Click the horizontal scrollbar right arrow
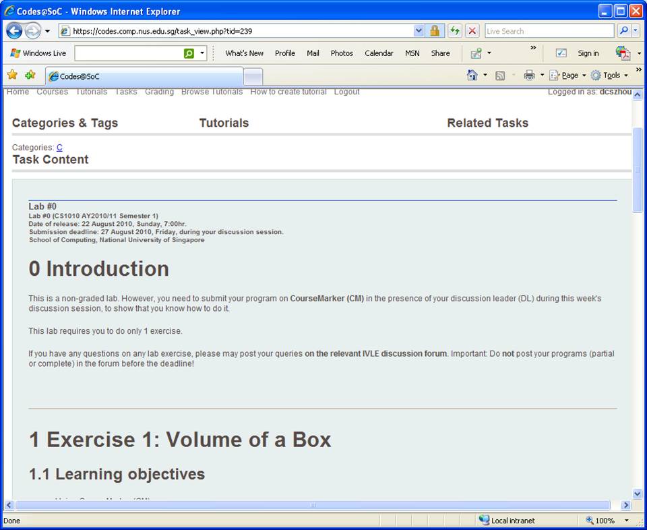The height and width of the screenshot is (530, 647). [626, 505]
